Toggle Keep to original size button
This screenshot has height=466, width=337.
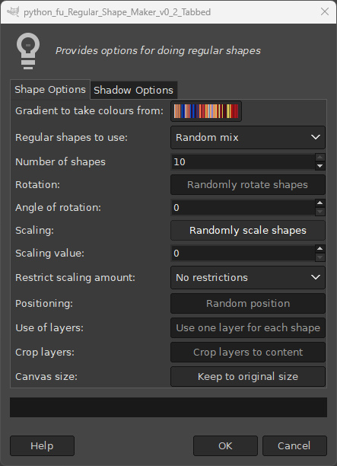[248, 377]
